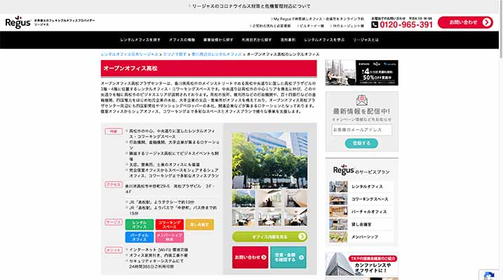Open レンタルオフィス in the sidebar service plans
Viewport: 503px width, 280px height.
coord(361,187)
